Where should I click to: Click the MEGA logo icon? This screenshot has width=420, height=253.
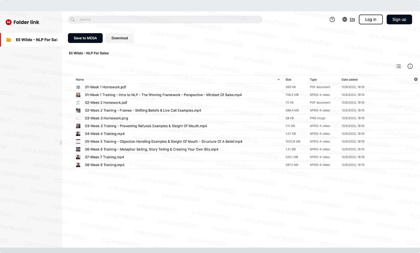click(8, 22)
